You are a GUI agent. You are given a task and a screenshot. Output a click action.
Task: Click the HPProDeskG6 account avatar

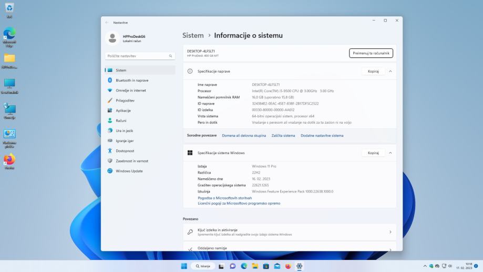point(112,38)
